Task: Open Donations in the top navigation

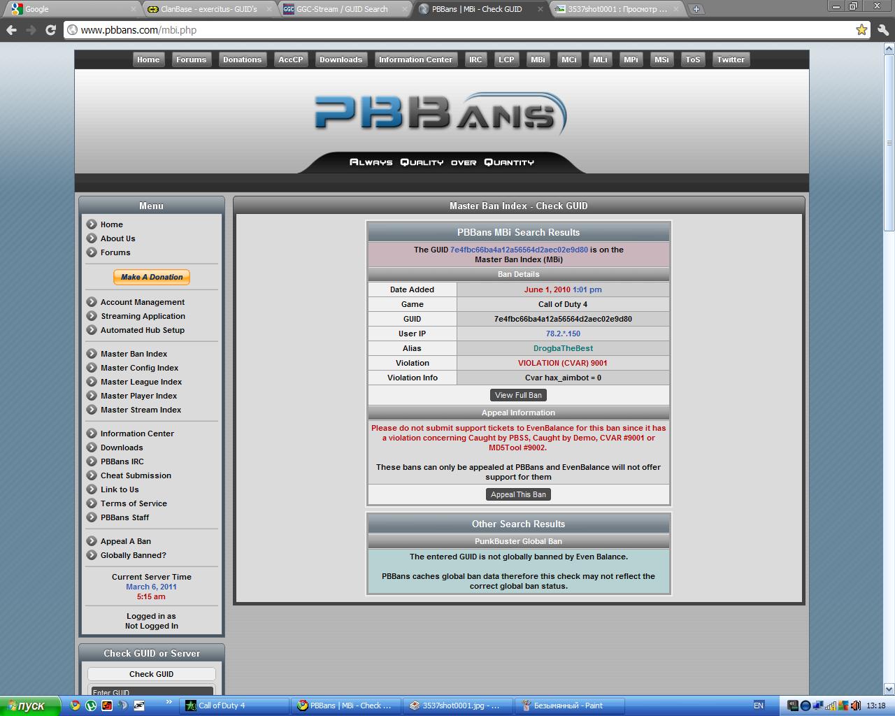Action: [242, 60]
